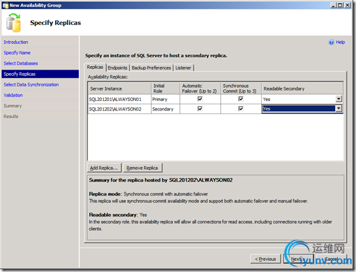Select the Specify Replicas step

pyautogui.click(x=40, y=74)
